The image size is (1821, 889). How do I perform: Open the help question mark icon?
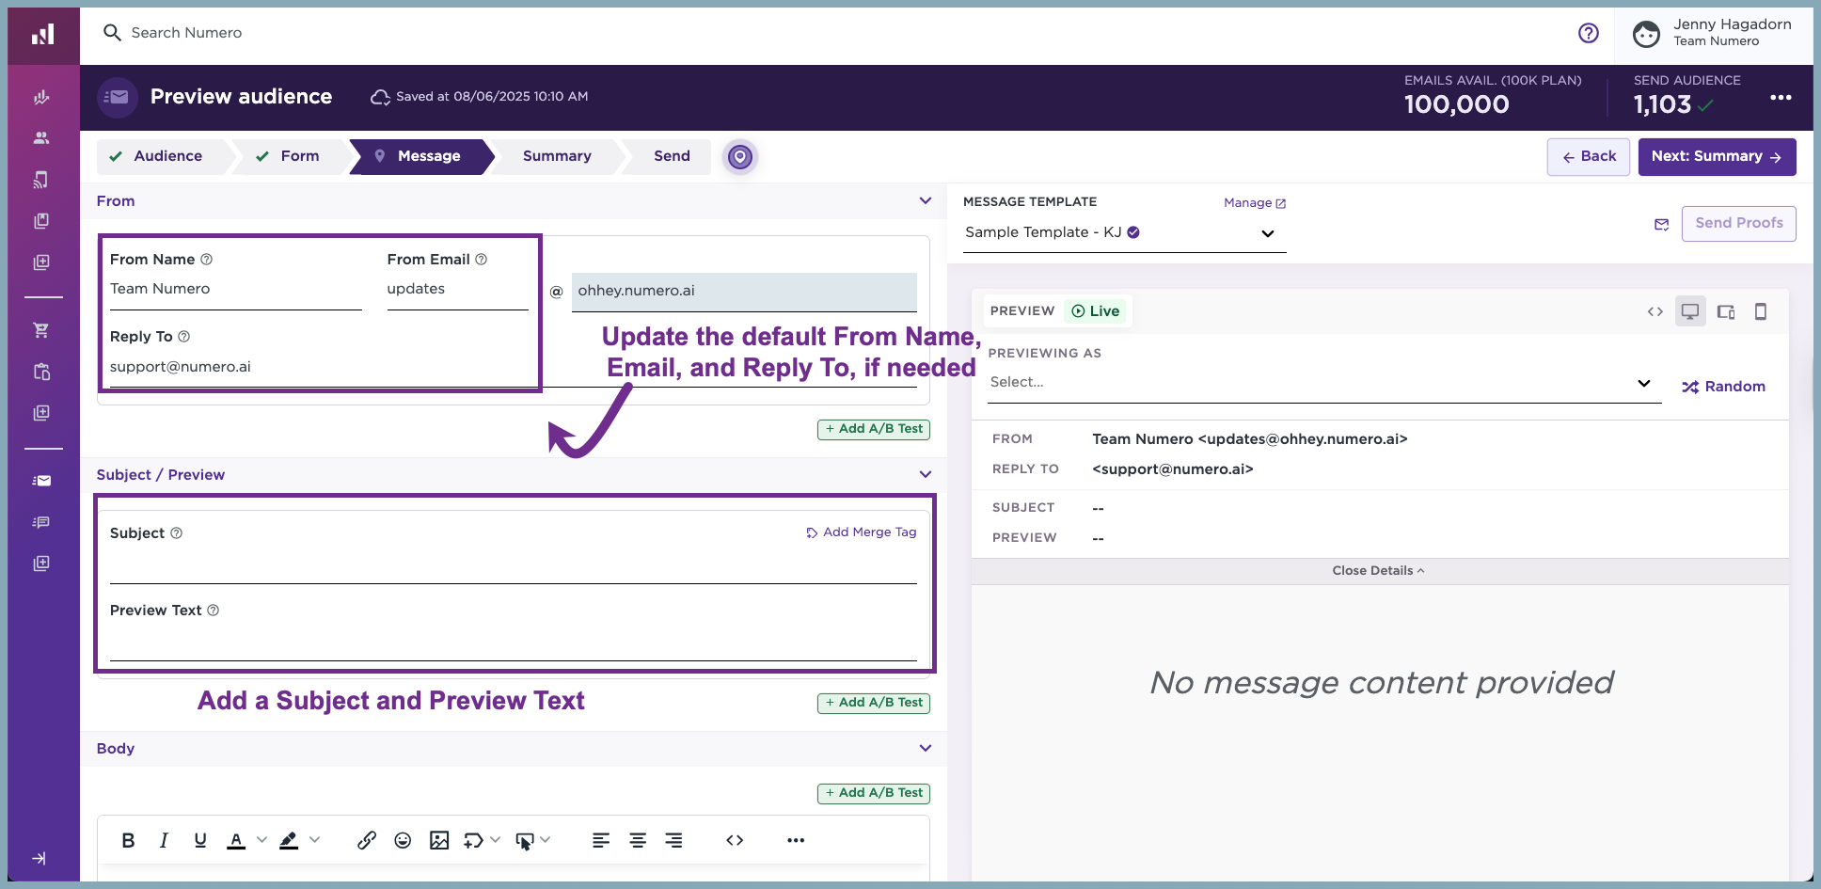pyautogui.click(x=1589, y=33)
